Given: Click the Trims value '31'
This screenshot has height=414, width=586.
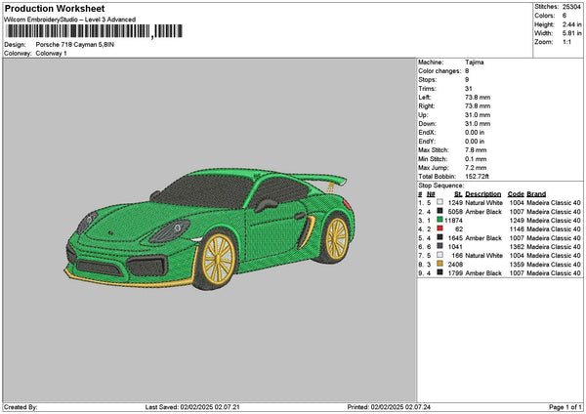Looking at the screenshot, I should (469, 89).
